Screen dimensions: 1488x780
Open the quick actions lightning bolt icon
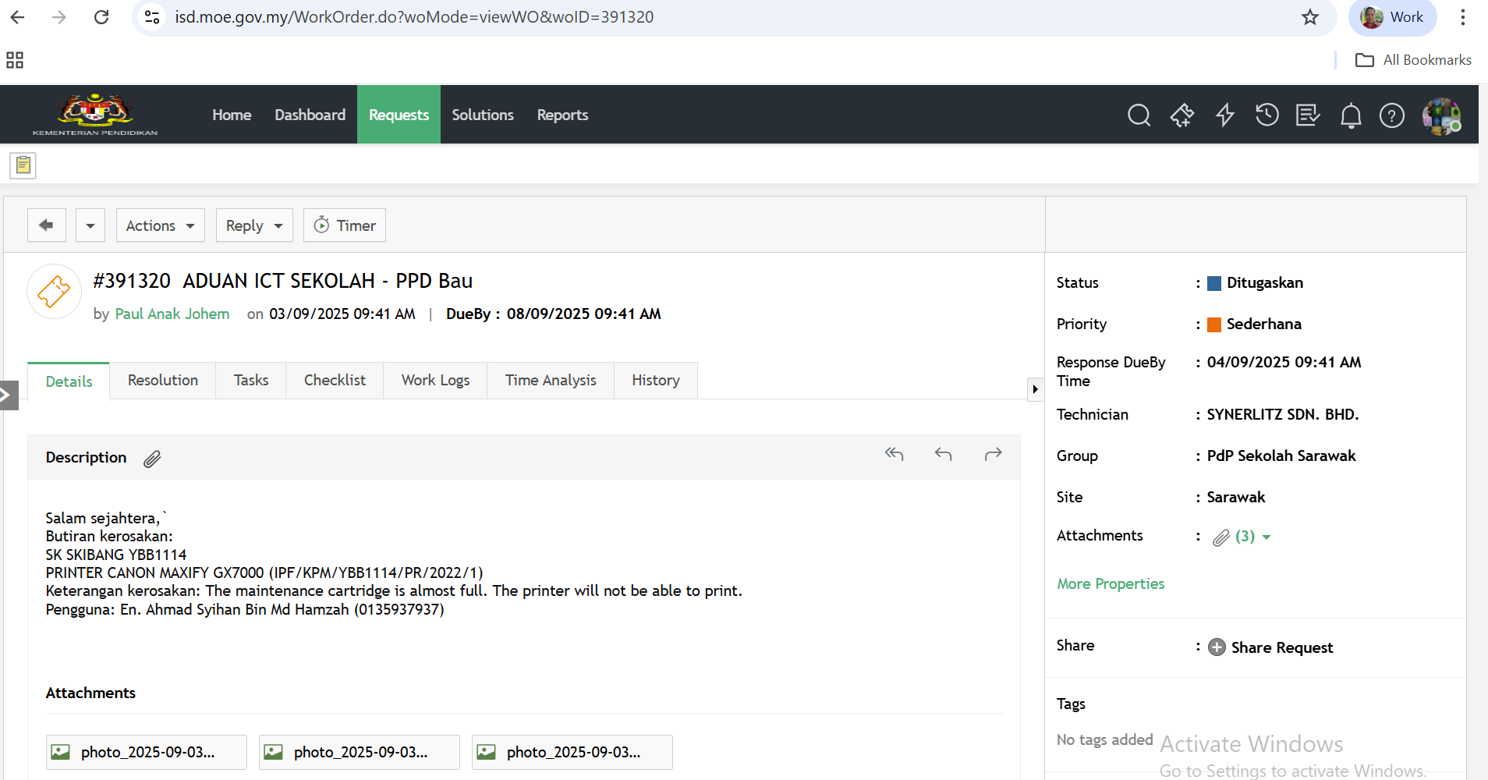click(x=1224, y=115)
